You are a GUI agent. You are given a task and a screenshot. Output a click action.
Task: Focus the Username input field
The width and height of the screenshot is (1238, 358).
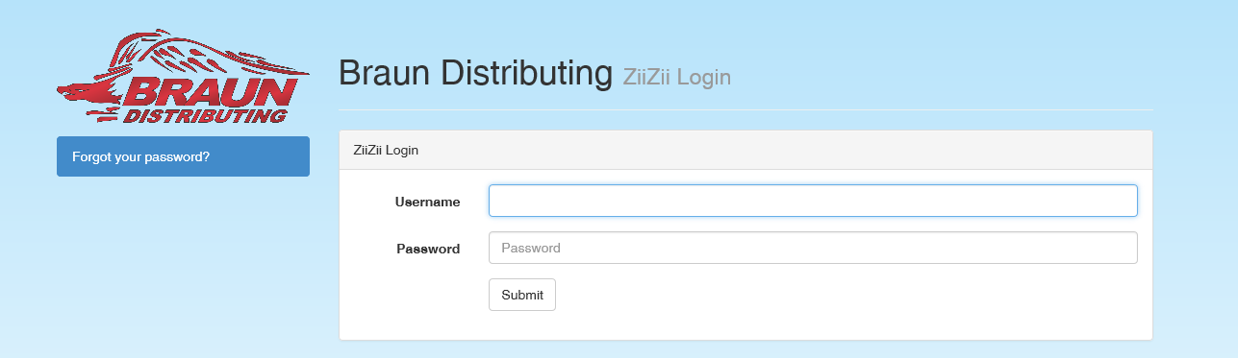(x=813, y=201)
